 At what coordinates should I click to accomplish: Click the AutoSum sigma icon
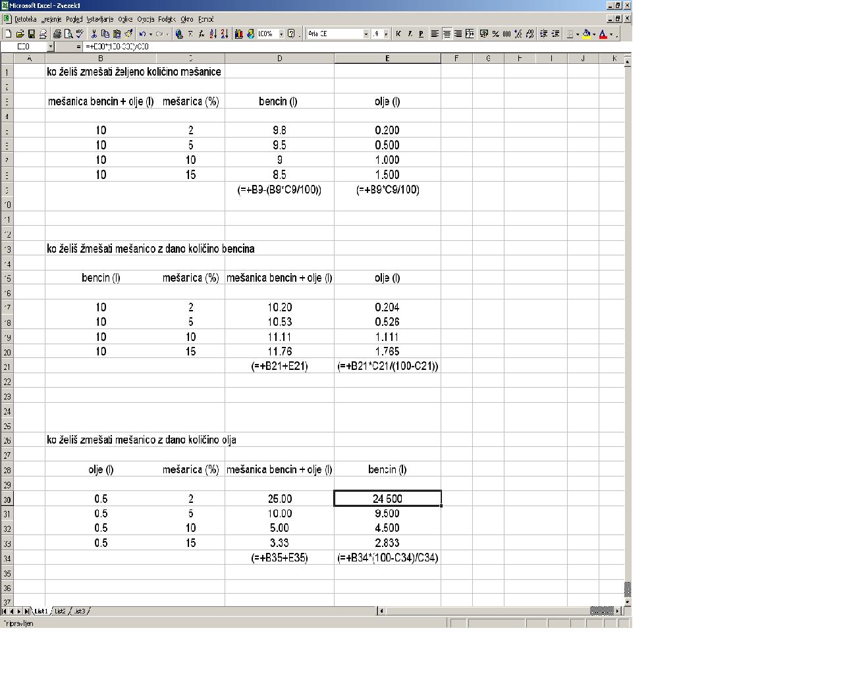[190, 34]
